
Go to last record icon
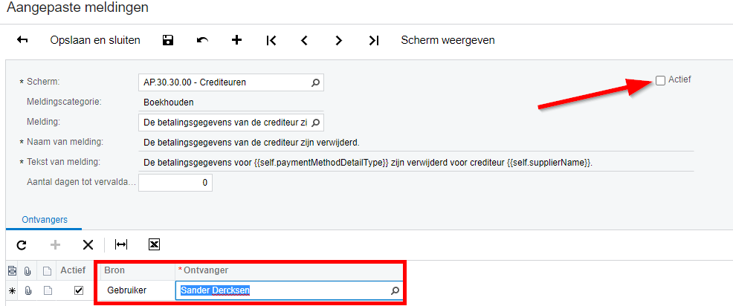373,41
